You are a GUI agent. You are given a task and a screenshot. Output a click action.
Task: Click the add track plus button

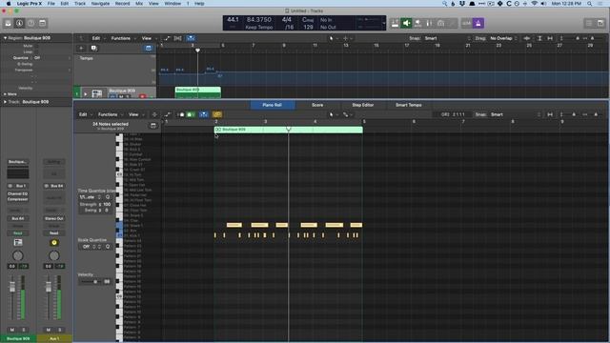(81, 49)
